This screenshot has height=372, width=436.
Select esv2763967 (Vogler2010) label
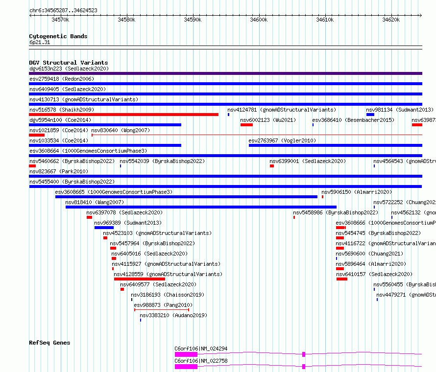tap(282, 140)
